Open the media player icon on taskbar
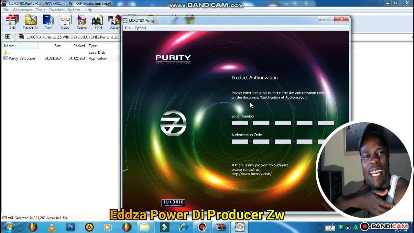Image resolution: width=414 pixels, height=233 pixels. click(107, 227)
